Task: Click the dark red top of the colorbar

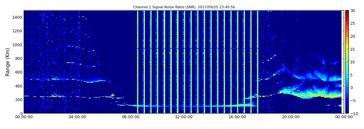Action: point(347,12)
